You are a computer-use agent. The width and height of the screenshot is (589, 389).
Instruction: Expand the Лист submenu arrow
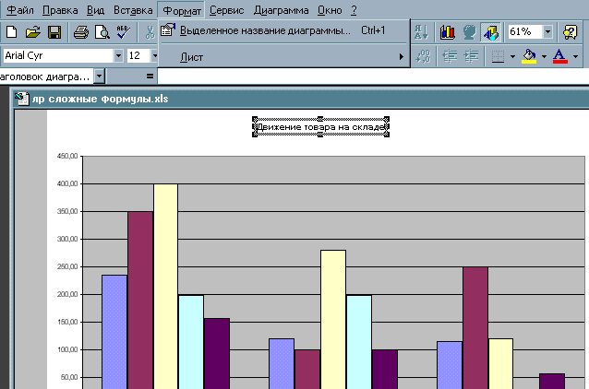tap(402, 57)
